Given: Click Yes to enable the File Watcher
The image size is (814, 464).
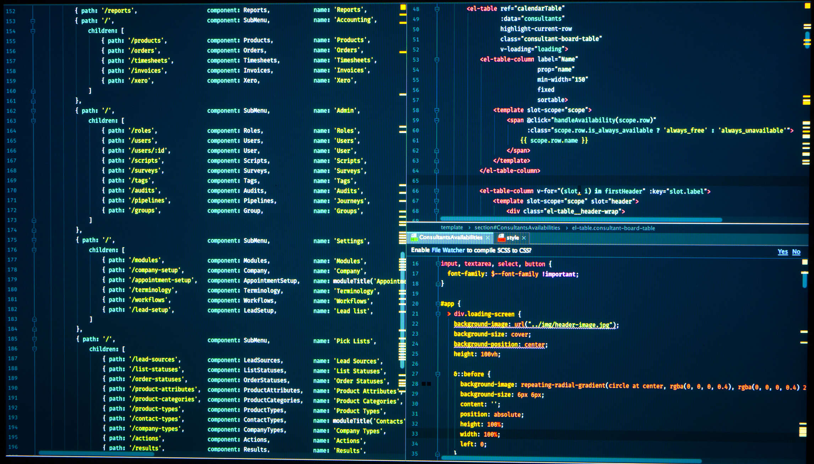Looking at the screenshot, I should click(782, 252).
